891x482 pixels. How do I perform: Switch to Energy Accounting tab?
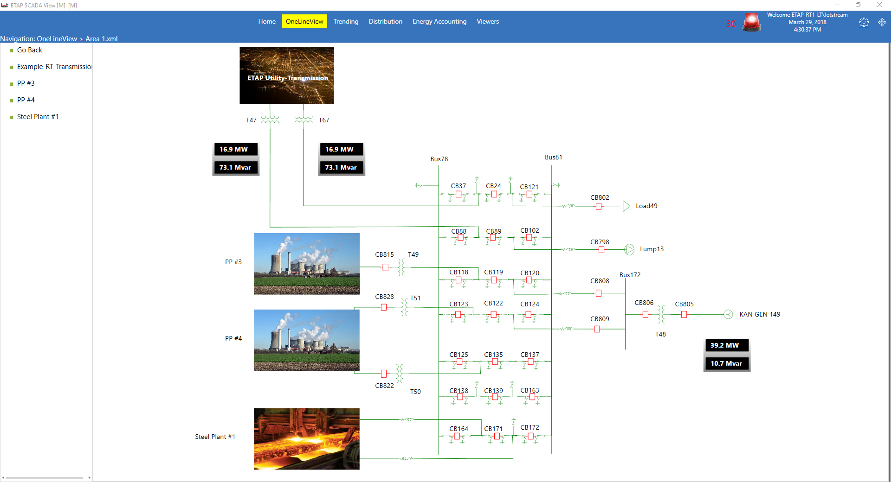[x=439, y=21]
